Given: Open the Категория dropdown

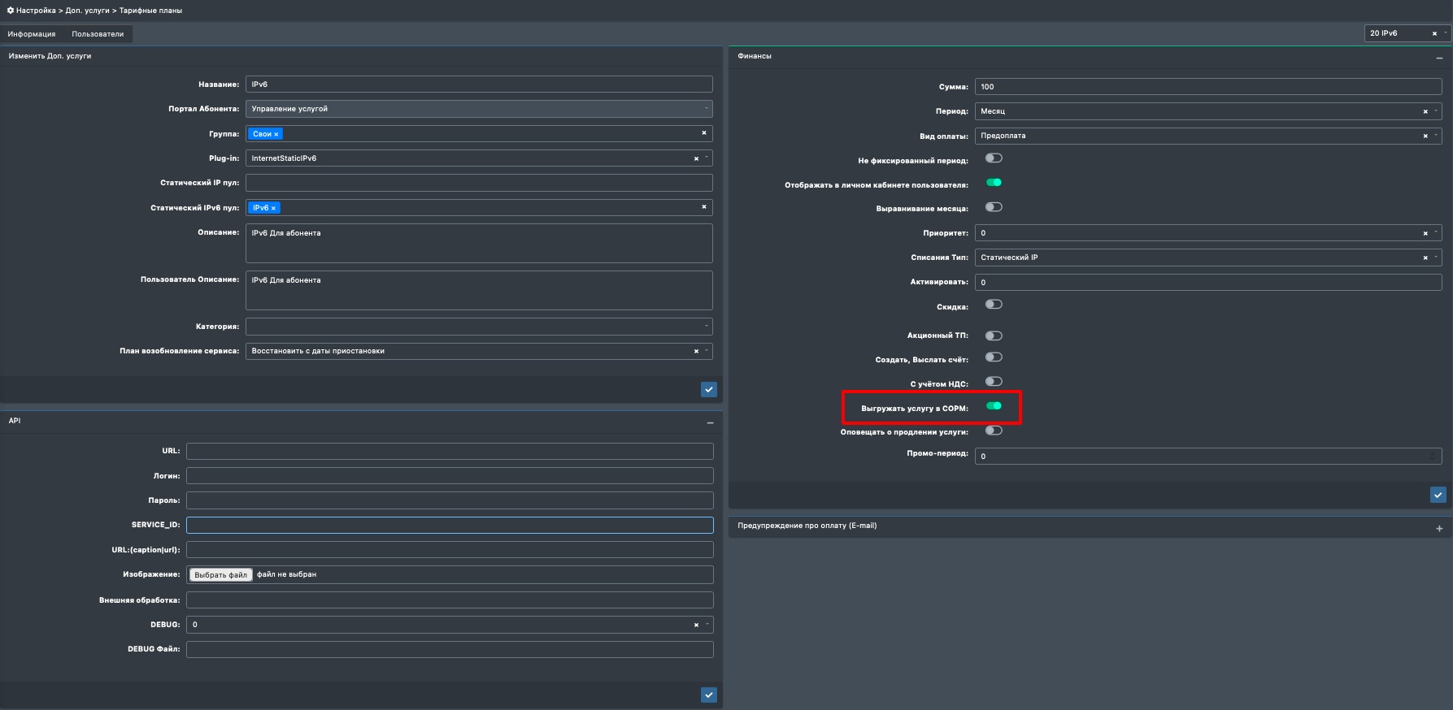Looking at the screenshot, I should point(479,327).
